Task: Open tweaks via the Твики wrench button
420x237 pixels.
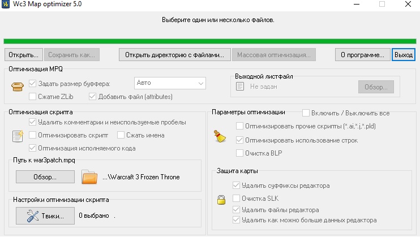Action: tap(45, 216)
